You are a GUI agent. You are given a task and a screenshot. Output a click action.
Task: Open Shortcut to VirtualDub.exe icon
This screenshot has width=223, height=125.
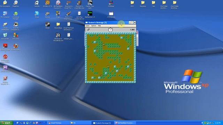58,37
